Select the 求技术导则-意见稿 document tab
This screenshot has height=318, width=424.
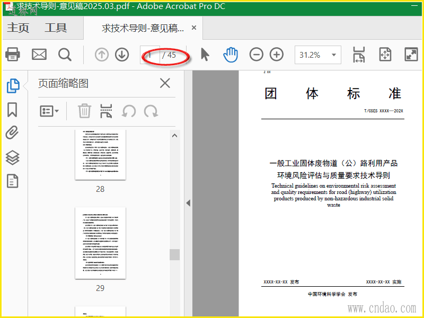[143, 28]
